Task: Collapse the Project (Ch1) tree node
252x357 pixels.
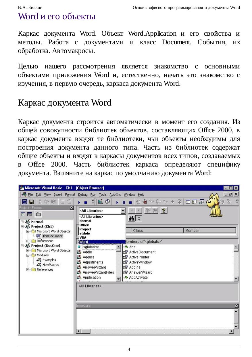Action: [x=22, y=226]
